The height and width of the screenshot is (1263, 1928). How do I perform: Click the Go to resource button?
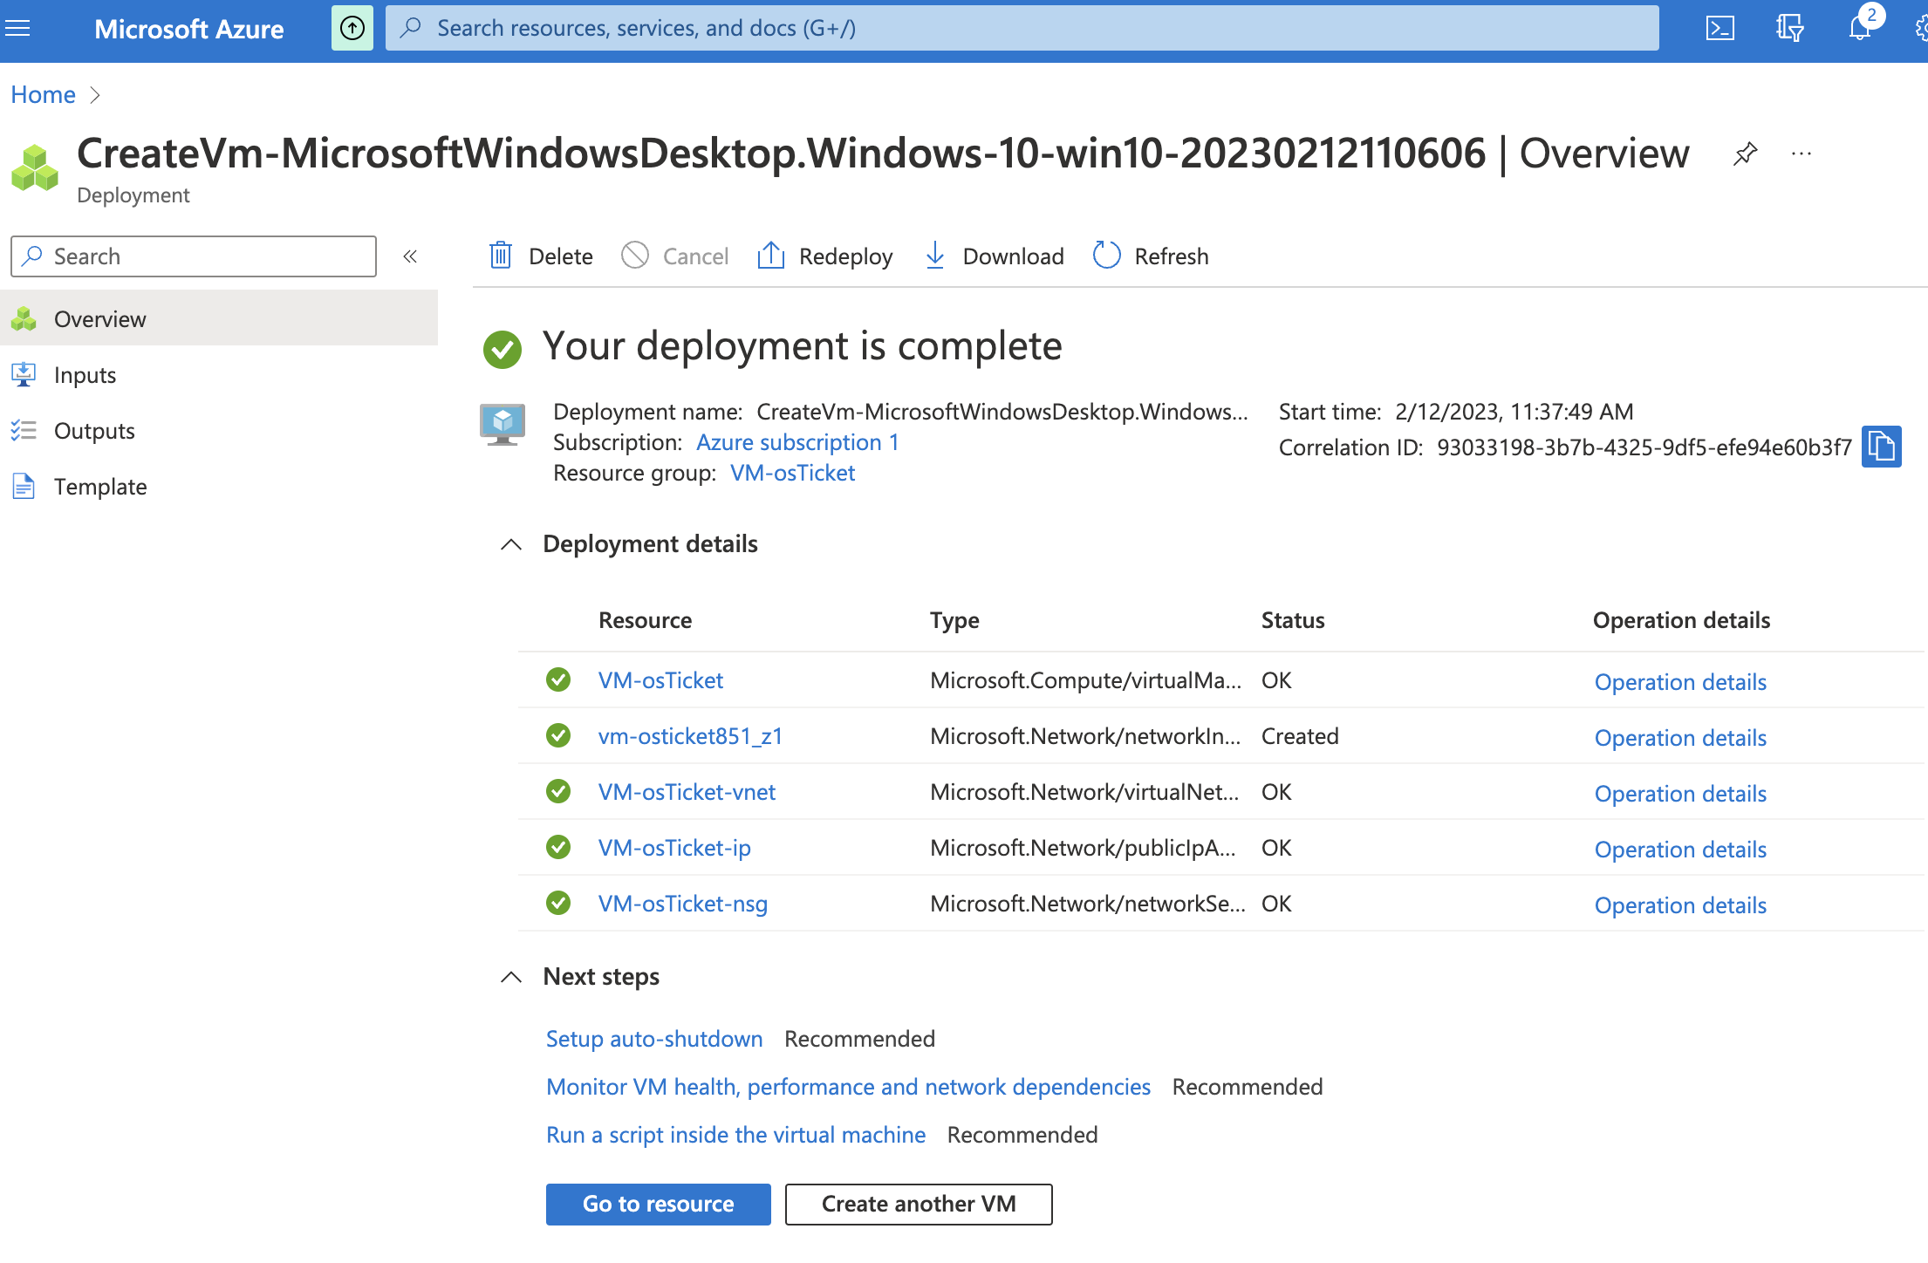click(x=658, y=1205)
